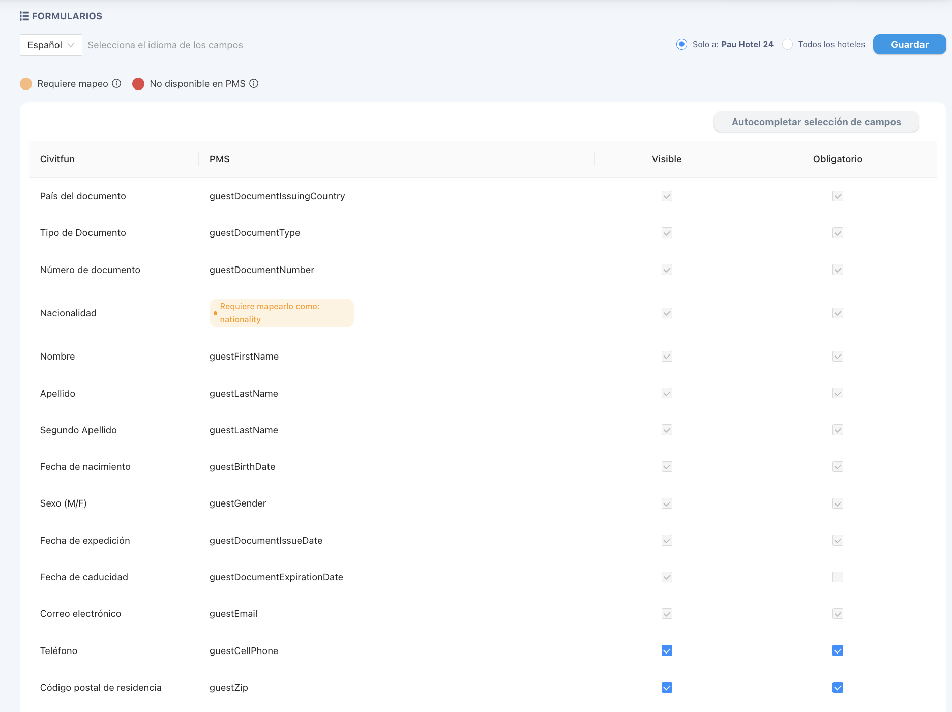
Task: Click the guestDocumentExpirationDate PMS value
Action: tap(276, 577)
